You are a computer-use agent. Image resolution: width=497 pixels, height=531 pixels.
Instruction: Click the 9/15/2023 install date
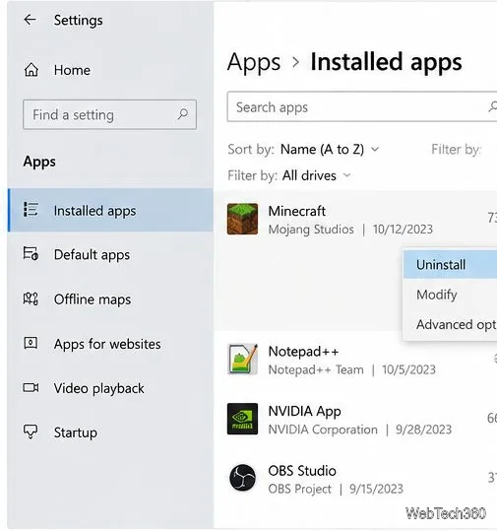click(x=376, y=489)
